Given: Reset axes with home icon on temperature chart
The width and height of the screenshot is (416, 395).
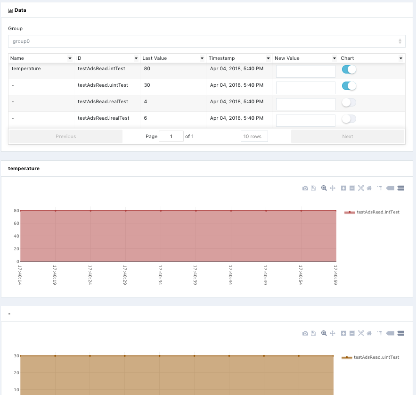Looking at the screenshot, I should click(369, 188).
